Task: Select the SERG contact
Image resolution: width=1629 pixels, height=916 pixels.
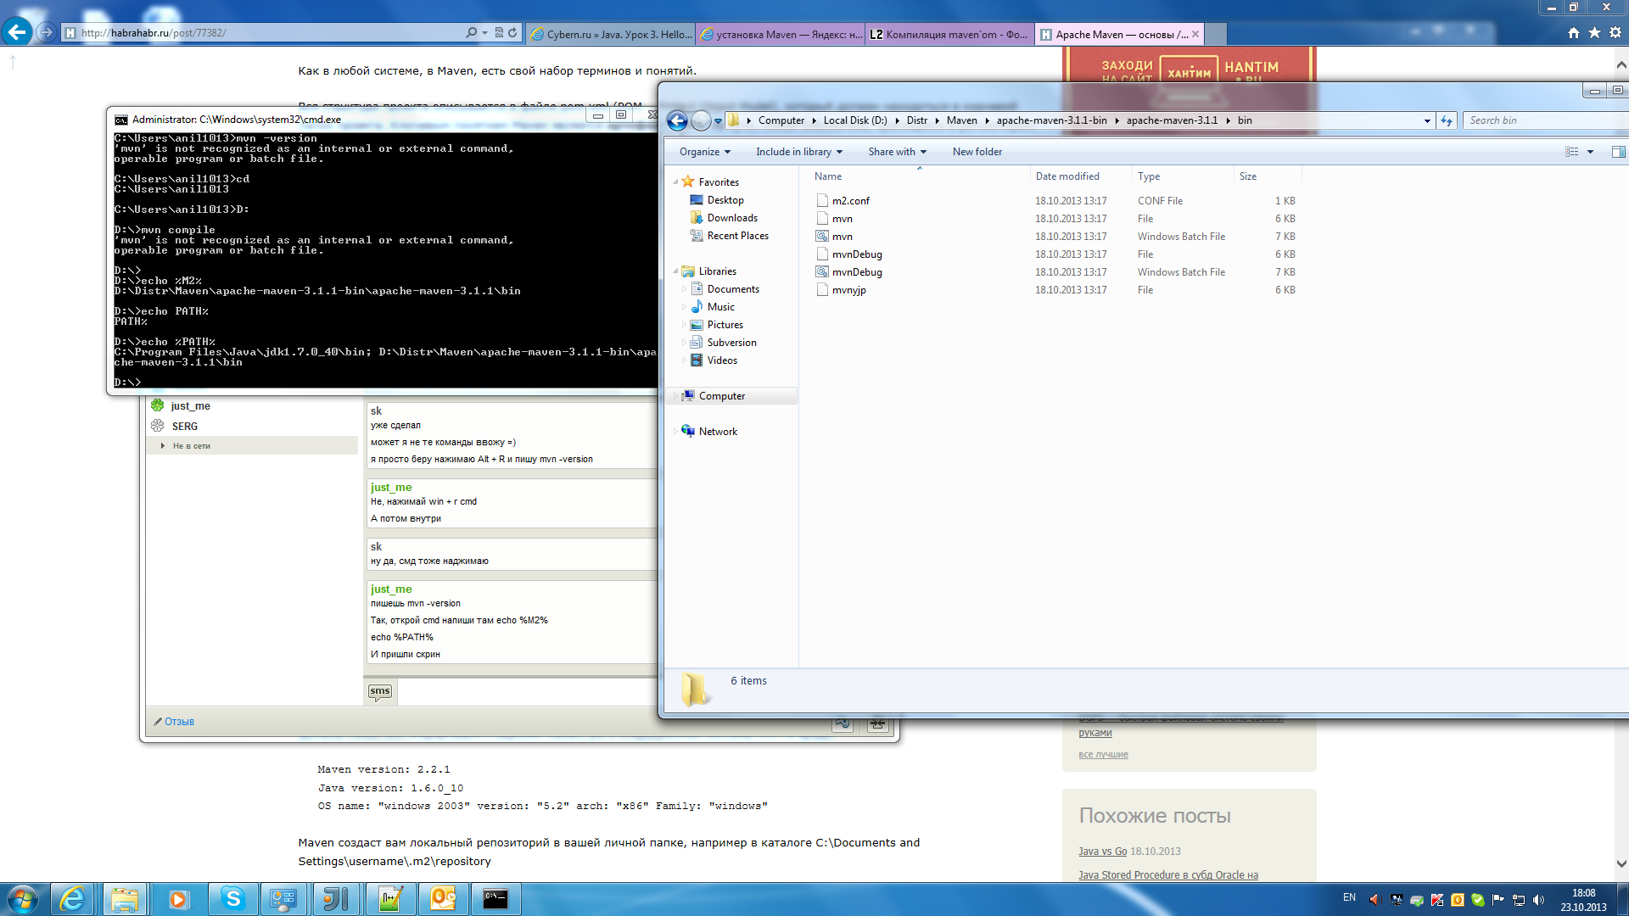Action: tap(184, 427)
